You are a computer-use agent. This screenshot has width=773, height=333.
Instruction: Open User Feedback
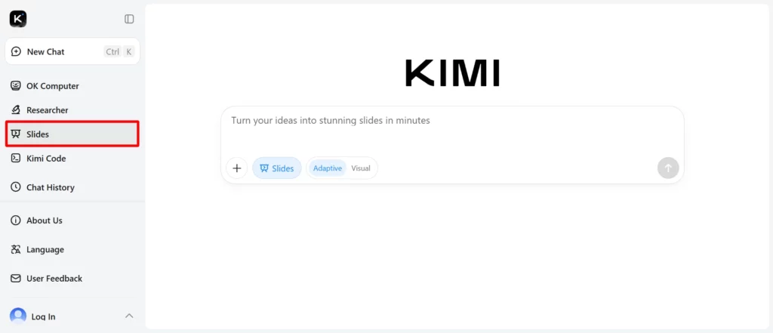pyautogui.click(x=72, y=278)
